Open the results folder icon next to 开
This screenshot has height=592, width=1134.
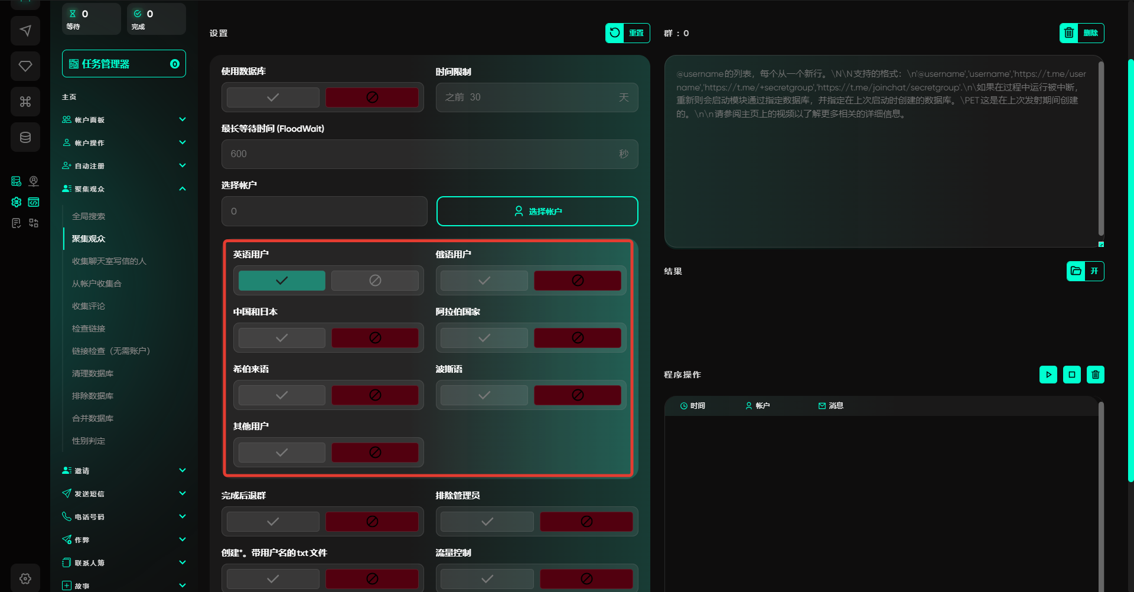click(1076, 271)
